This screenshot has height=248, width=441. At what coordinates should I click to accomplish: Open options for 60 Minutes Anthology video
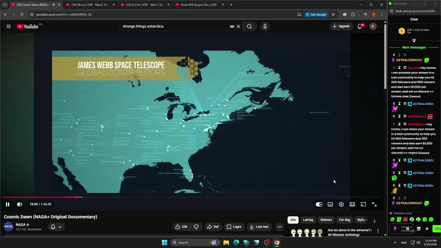378,231
